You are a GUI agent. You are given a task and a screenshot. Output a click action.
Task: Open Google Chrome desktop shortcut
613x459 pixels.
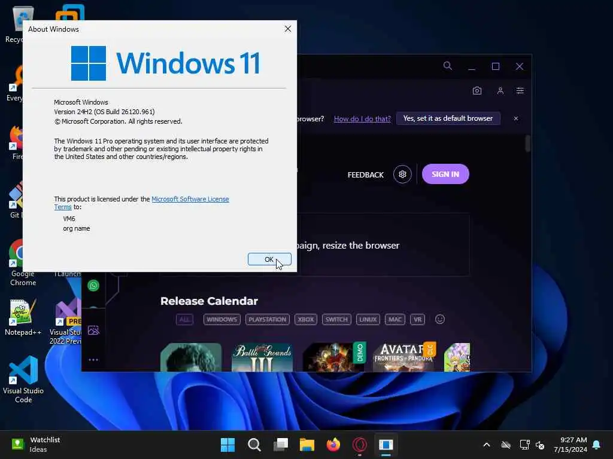tap(16, 263)
